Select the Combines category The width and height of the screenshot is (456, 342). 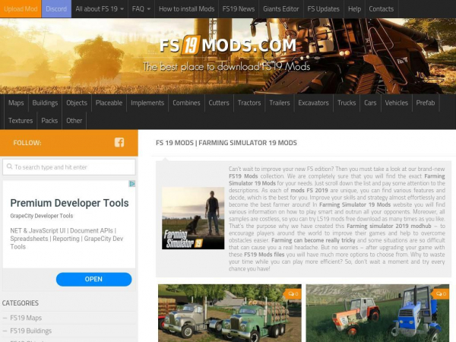pos(186,103)
